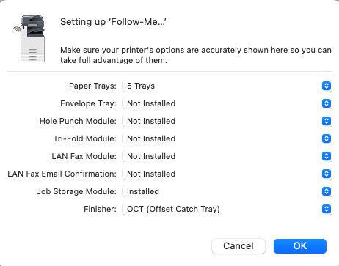The width and height of the screenshot is (339, 266).
Task: Click the LAN Fax Module arrow icon
Action: click(x=327, y=156)
